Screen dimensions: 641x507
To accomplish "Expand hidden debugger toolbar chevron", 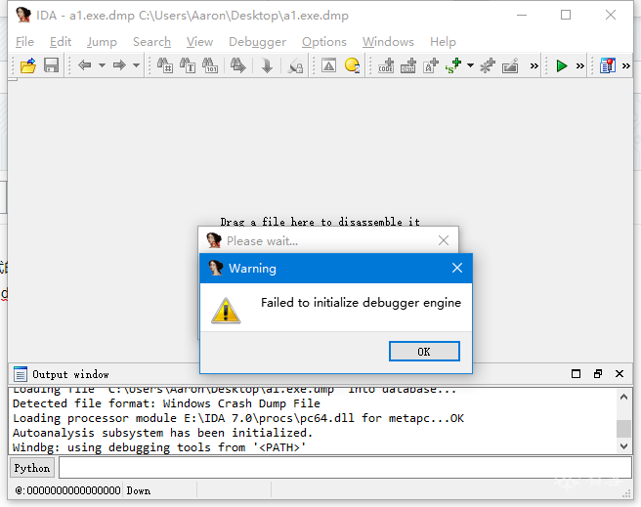I will (580, 65).
